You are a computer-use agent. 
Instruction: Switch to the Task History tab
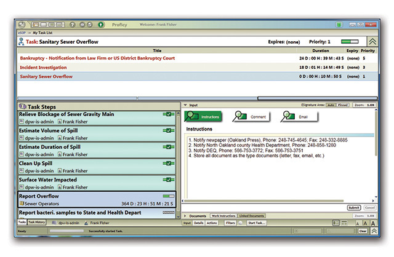click(36, 222)
